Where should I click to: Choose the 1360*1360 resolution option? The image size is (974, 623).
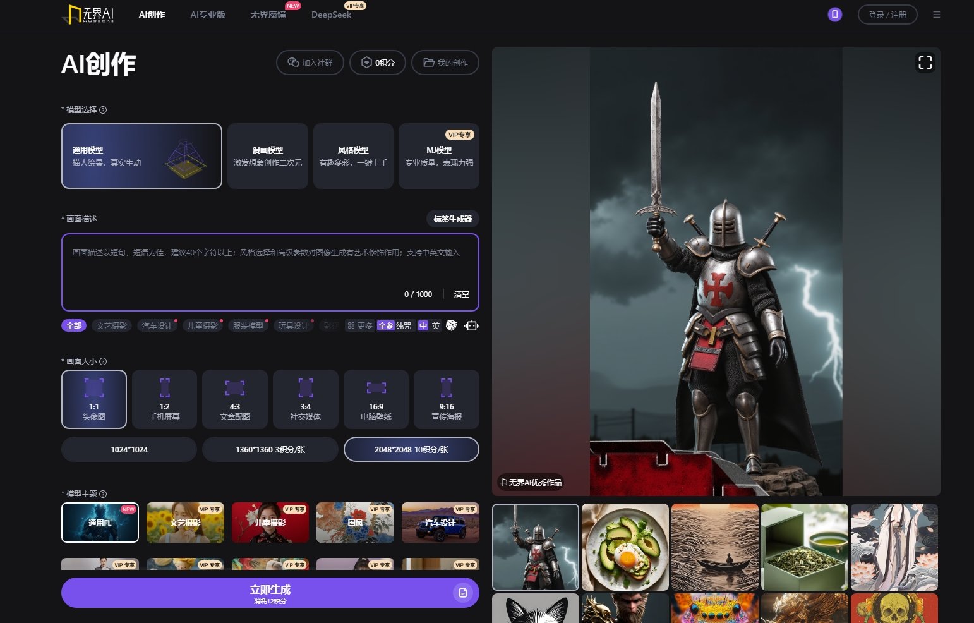pos(270,449)
